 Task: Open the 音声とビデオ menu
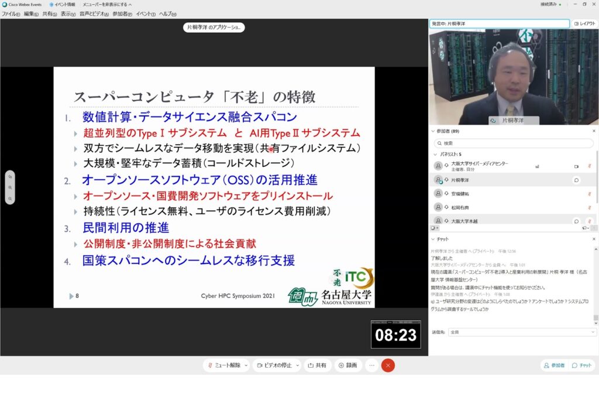[x=94, y=13]
